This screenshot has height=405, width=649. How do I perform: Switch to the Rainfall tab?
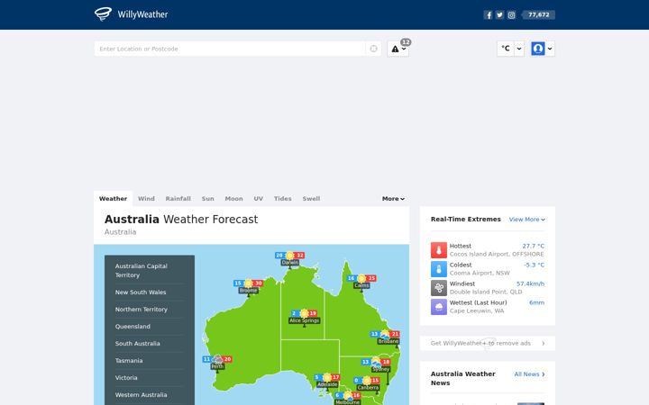[178, 199]
